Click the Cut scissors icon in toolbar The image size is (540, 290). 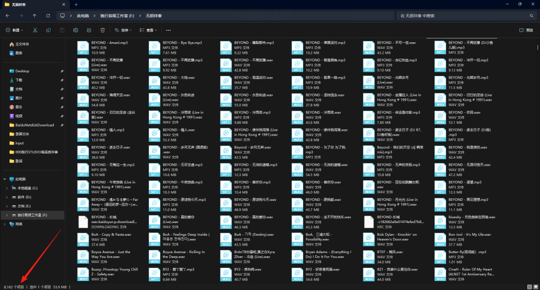[x=35, y=30]
